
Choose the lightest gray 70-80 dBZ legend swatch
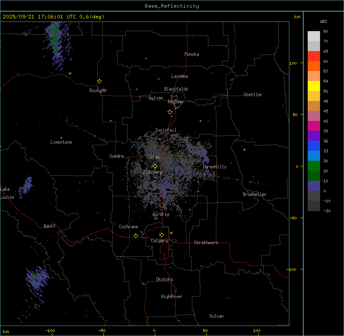coord(314,36)
